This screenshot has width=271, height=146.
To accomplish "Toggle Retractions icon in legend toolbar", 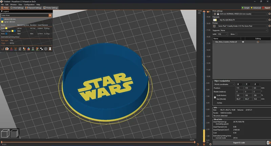I will [11, 49].
